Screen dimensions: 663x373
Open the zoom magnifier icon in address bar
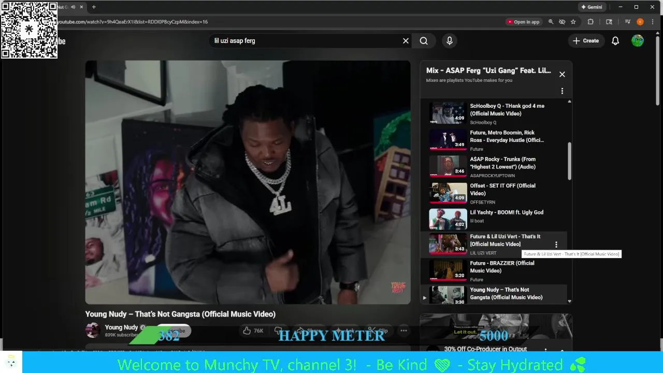pos(551,22)
